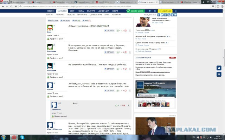225x140 pixels.
Task: Click the floating home button at right
Action: (x=219, y=68)
